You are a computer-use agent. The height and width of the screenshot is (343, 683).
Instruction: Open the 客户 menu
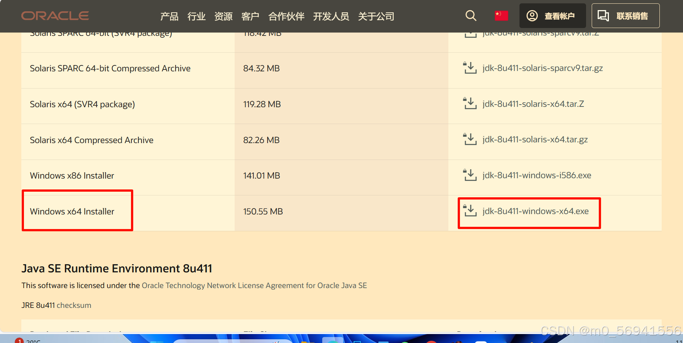(250, 16)
